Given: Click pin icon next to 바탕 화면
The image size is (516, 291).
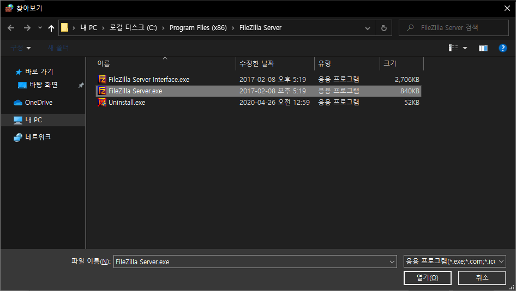Looking at the screenshot, I should 81,85.
